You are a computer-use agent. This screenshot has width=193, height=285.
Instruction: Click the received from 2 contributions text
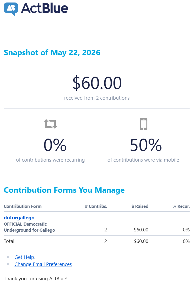pos(97,98)
